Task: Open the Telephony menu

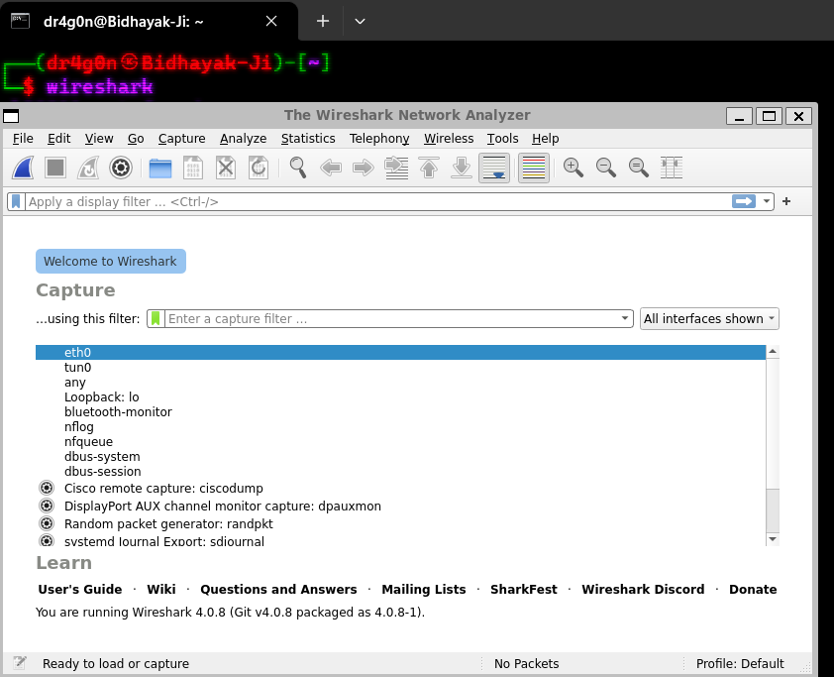Action: tap(379, 139)
